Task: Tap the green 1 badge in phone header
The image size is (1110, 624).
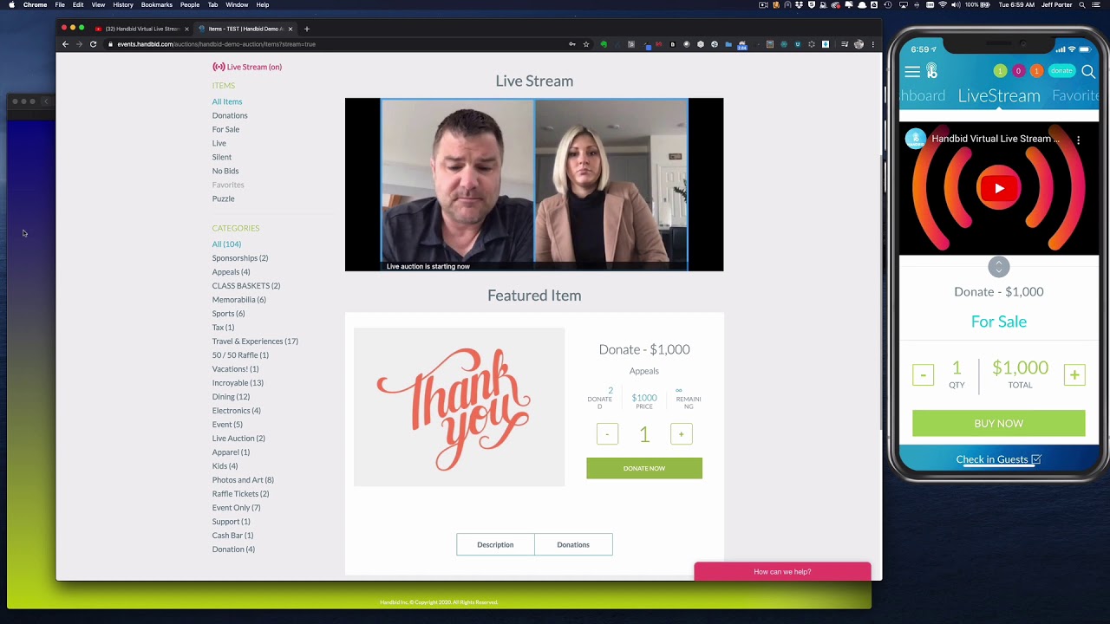Action: (x=1000, y=71)
